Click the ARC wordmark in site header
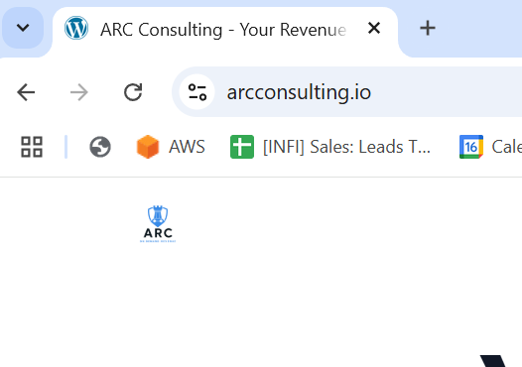Viewport: 522px width, 367px height. [158, 233]
